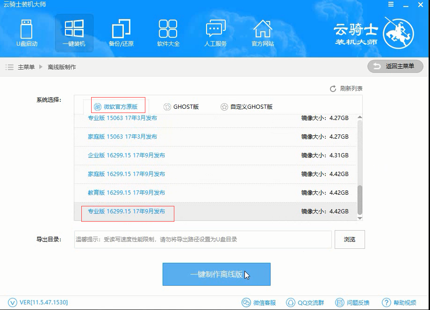Click 镜像大小 4.31GB text

point(325,155)
